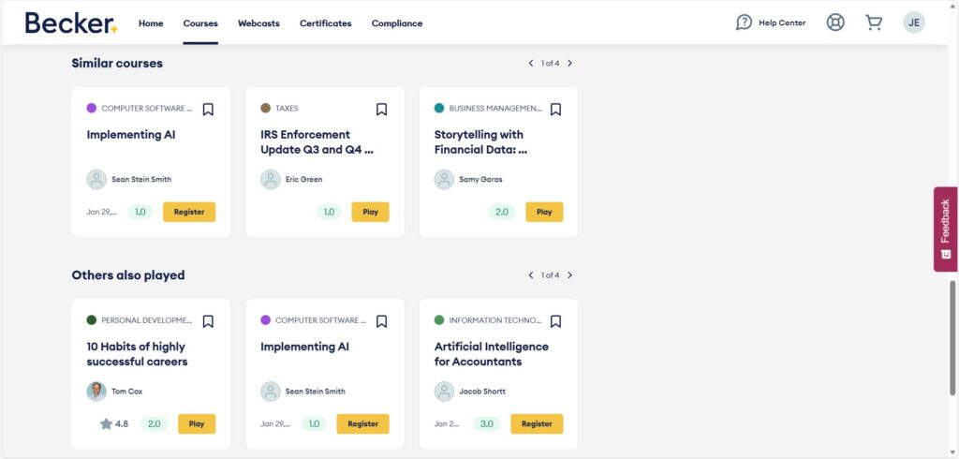
Task: Switch to the Webcasts tab
Action: 258,23
